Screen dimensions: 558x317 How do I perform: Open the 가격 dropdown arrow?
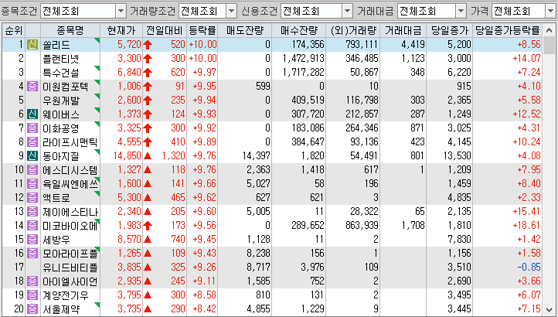[x=550, y=11]
